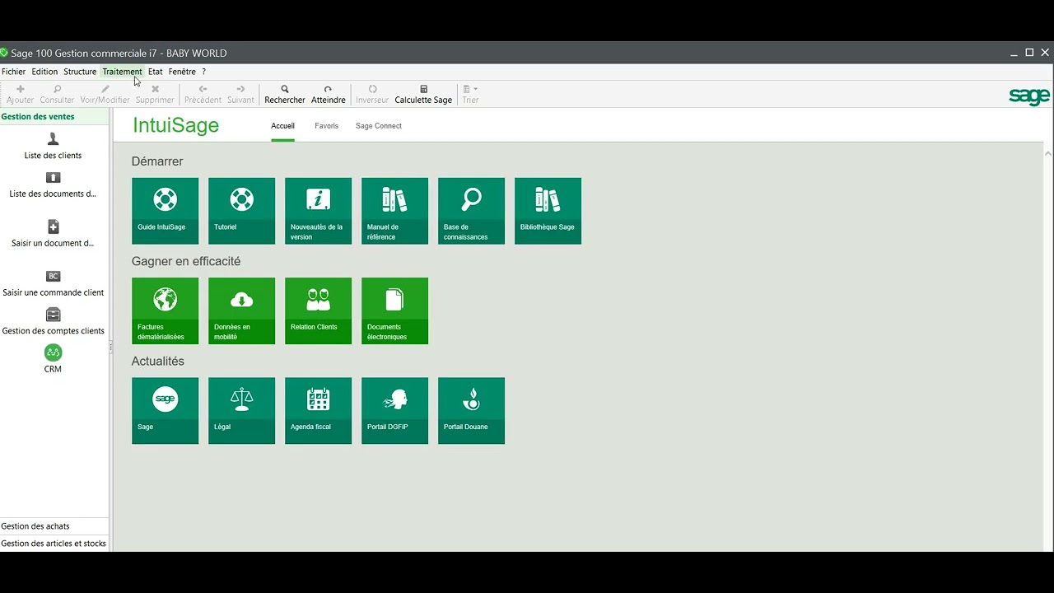Open the Tutoriel tile
The width and height of the screenshot is (1054, 593).
pyautogui.click(x=241, y=211)
